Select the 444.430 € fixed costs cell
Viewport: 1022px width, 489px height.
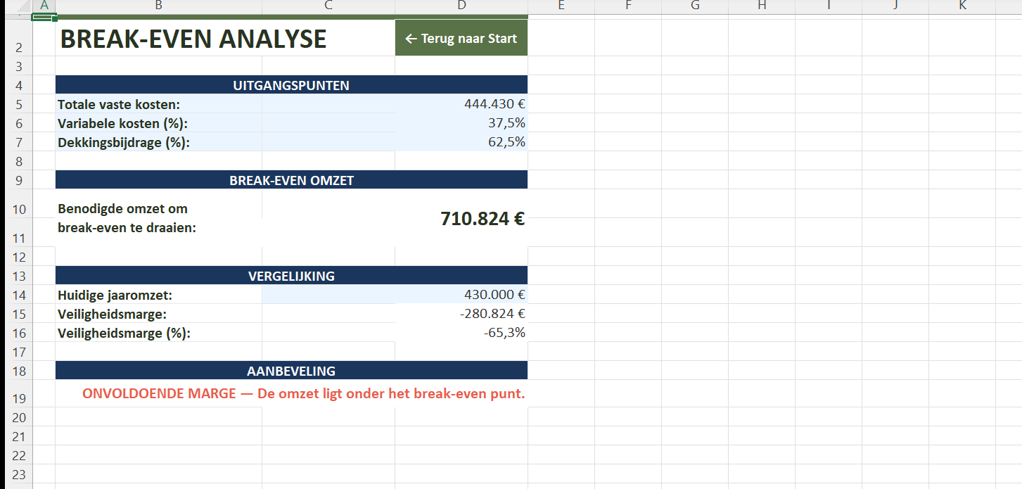click(x=461, y=105)
